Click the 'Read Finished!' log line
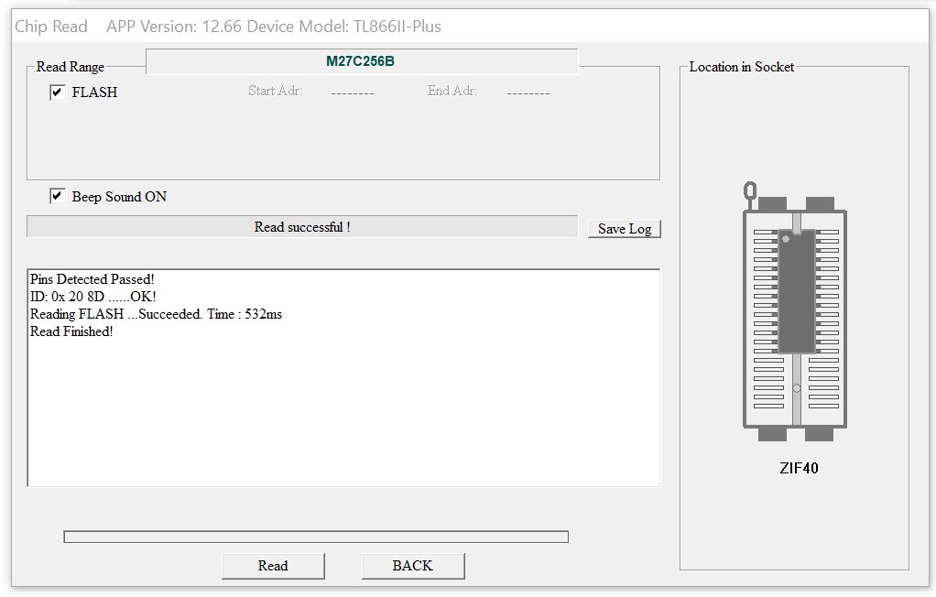936x597 pixels. (71, 331)
